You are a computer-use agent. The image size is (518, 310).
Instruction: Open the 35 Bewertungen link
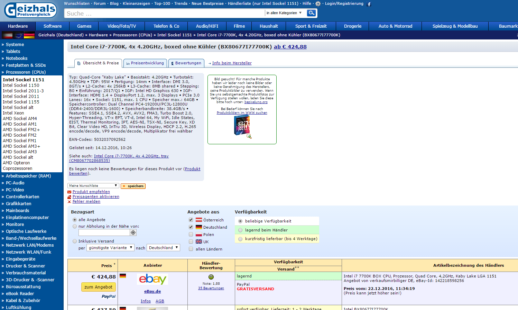tap(211, 288)
